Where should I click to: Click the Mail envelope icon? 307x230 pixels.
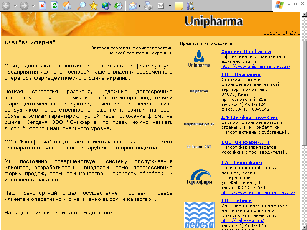[x=133, y=6]
